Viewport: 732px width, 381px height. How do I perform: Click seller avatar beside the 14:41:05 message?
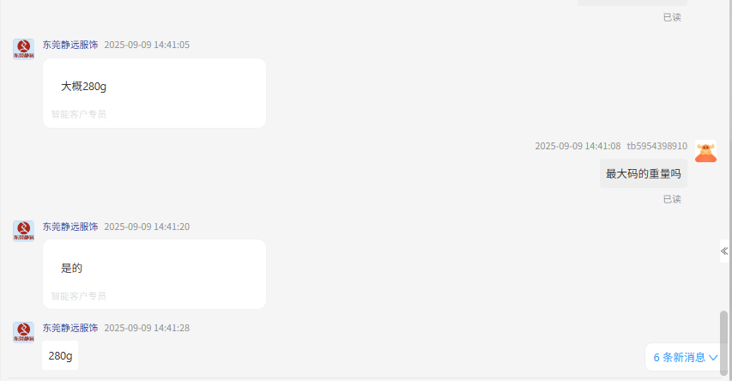(23, 49)
